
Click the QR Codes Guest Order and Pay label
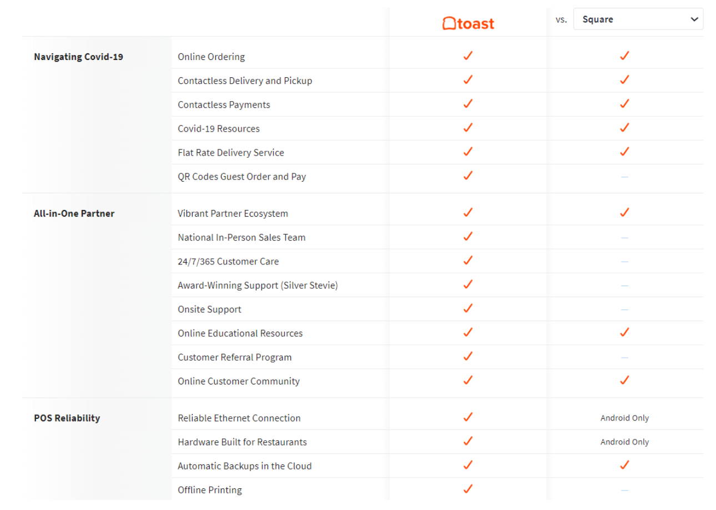point(242,177)
